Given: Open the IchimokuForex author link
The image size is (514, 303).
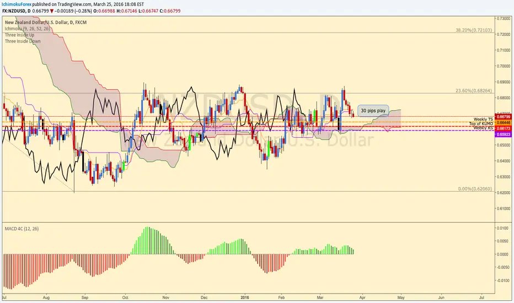Looking at the screenshot, I should [x=17, y=4].
